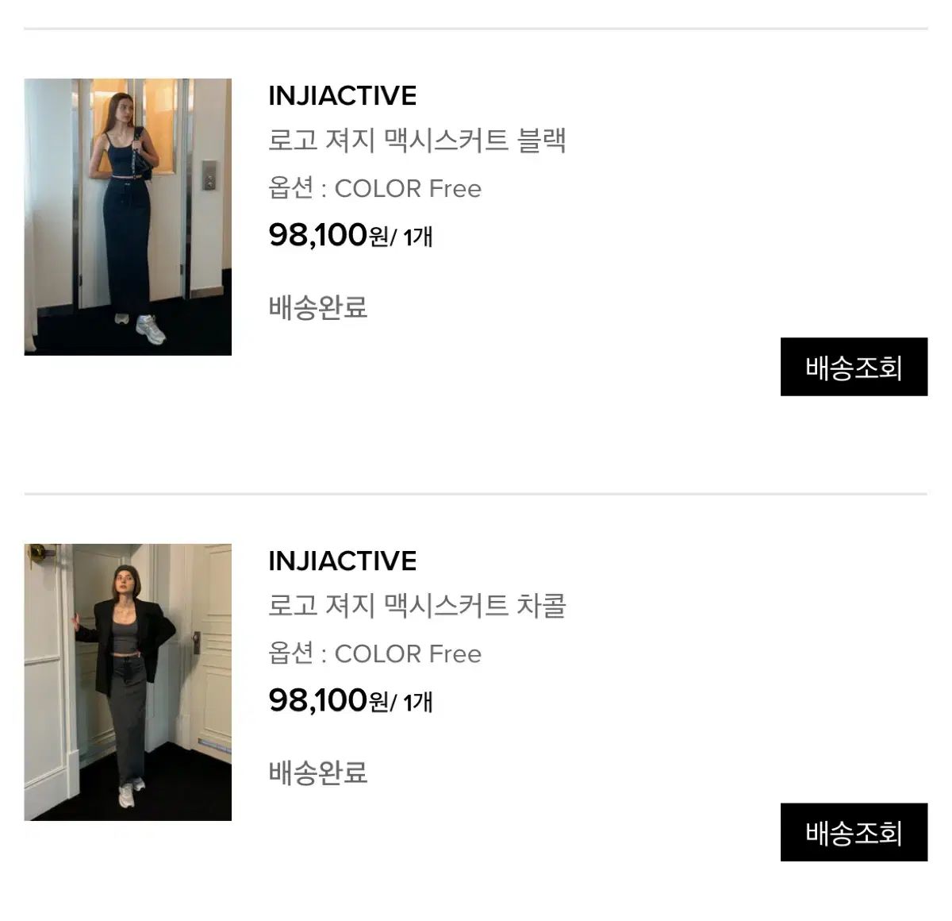Image resolution: width=952 pixels, height=921 pixels.
Task: Click the 옵션 label for 차콜 skirt
Action: point(290,654)
